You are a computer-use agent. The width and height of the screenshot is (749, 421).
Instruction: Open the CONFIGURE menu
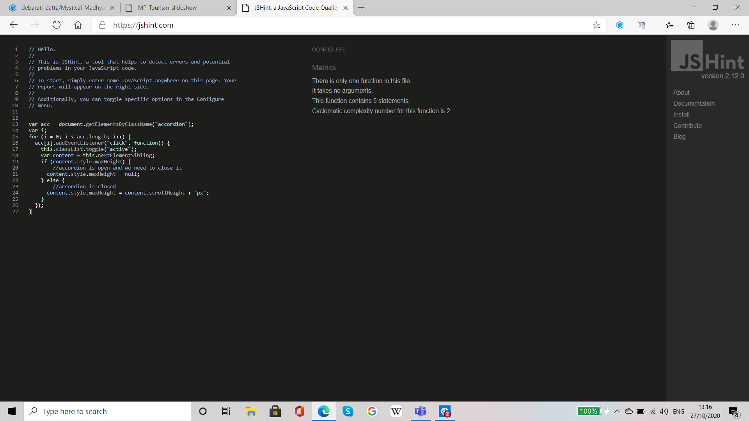328,50
